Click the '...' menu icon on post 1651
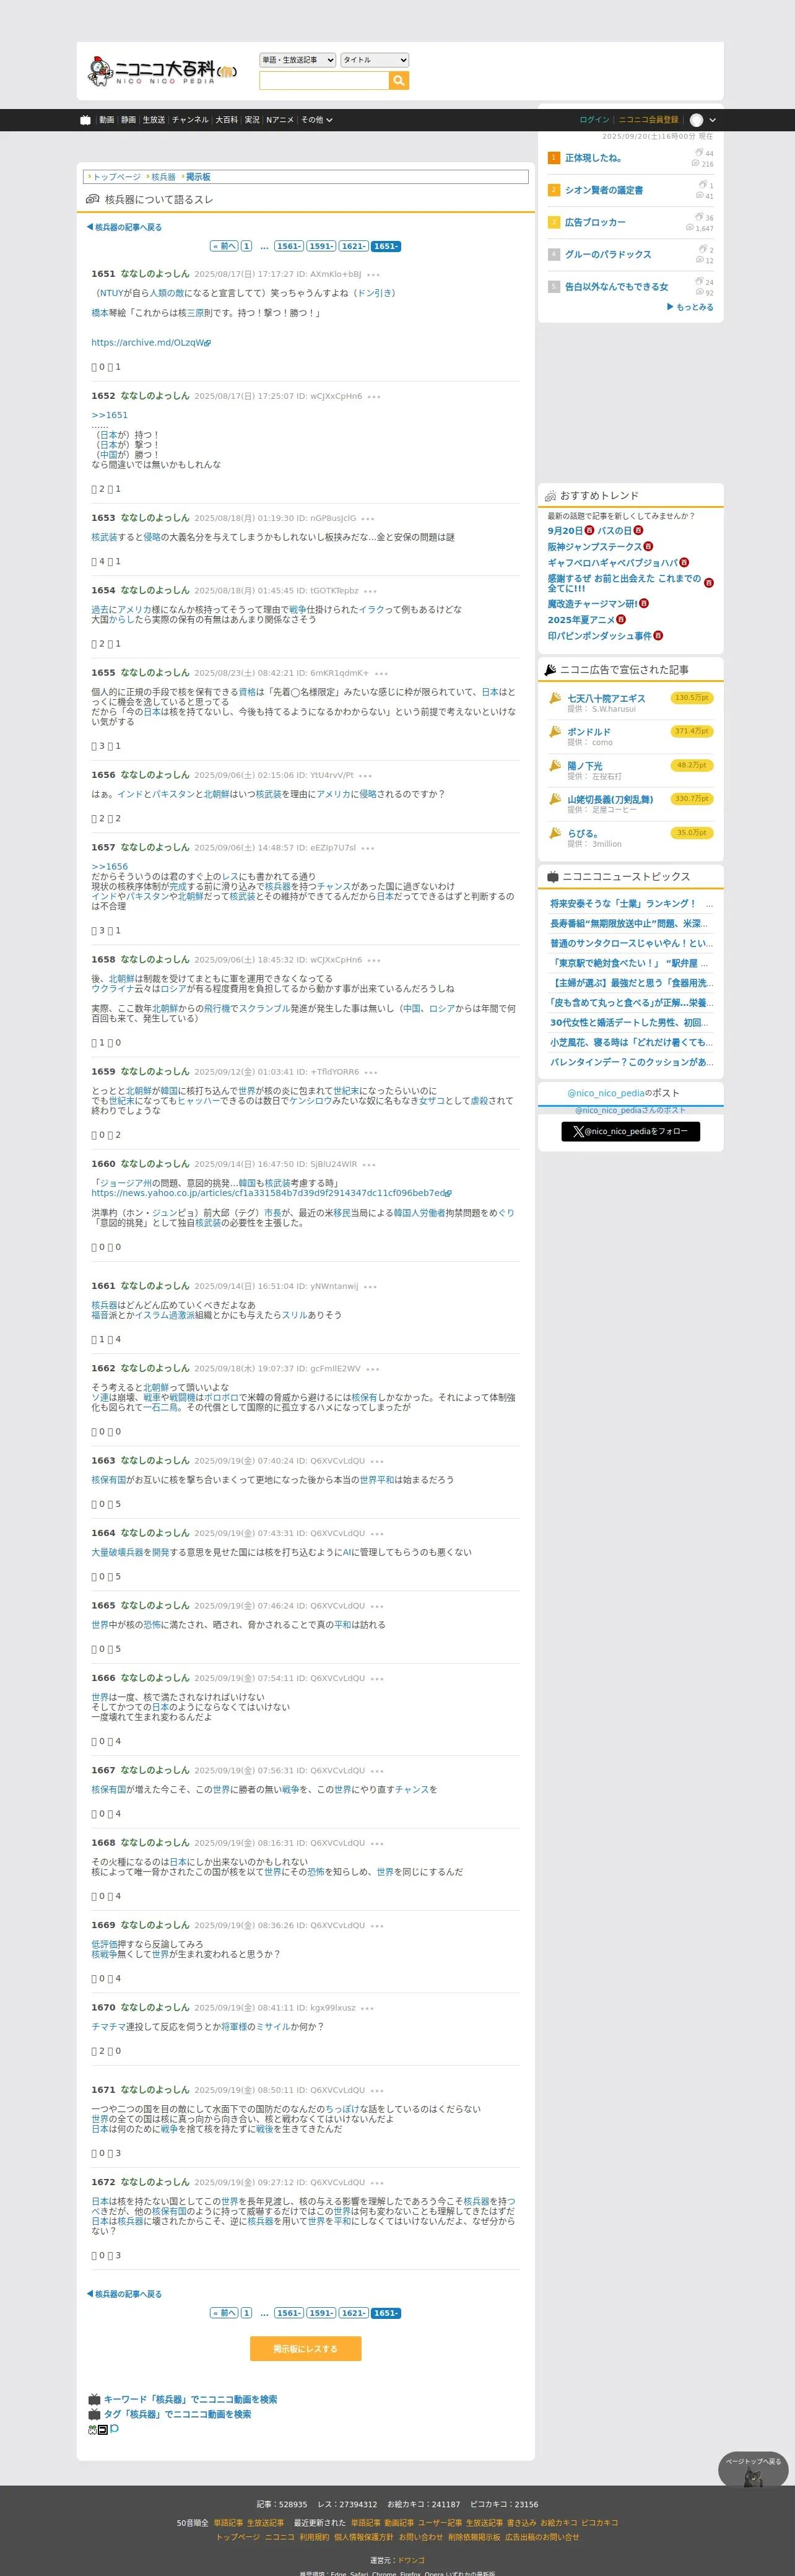 373,274
